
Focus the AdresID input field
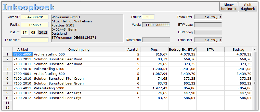click(x=34, y=17)
